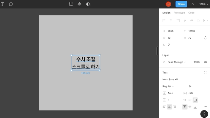Viewport: 210px width, 118px height.
Task: Open the text styles four-dot icon
Action: (205, 72)
